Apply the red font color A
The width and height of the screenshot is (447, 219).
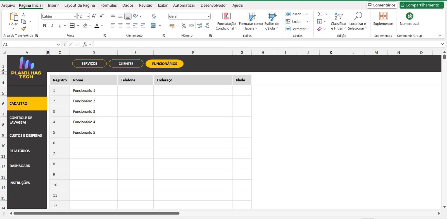tap(97, 25)
